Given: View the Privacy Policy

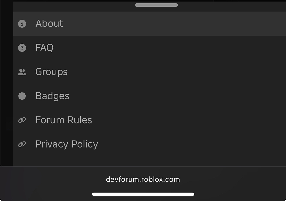Looking at the screenshot, I should [67, 144].
